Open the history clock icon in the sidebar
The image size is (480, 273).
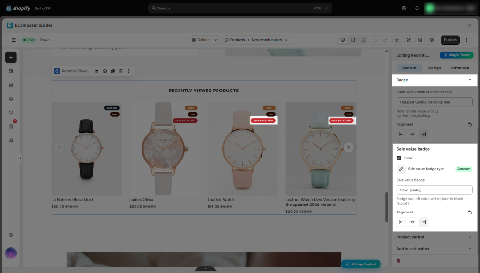pos(11,113)
